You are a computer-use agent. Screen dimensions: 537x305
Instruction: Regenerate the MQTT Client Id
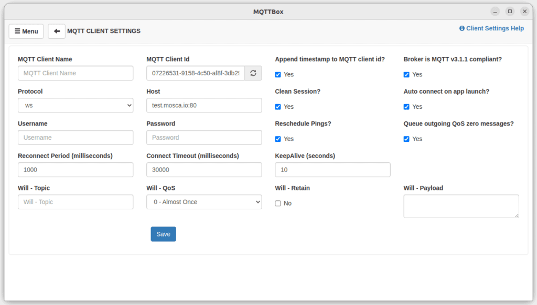point(253,73)
